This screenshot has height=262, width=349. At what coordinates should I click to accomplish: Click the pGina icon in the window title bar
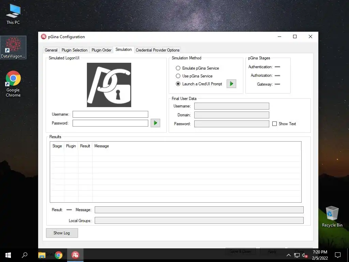[44, 37]
